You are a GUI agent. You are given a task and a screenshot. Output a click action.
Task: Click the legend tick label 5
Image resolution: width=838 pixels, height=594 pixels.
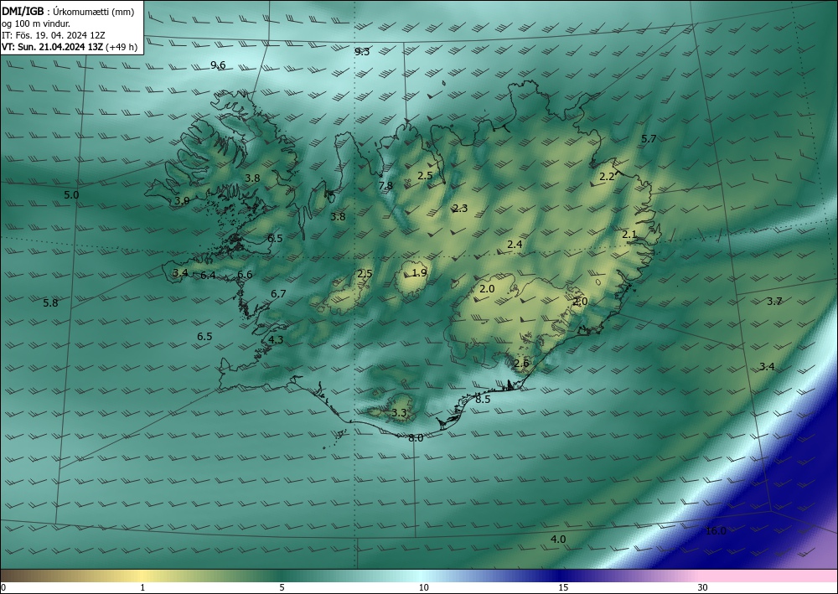(x=282, y=587)
